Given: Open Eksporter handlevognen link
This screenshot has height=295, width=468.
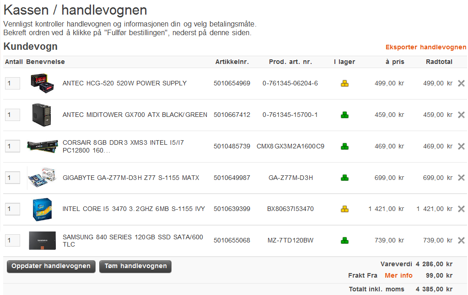Looking at the screenshot, I should [x=425, y=47].
